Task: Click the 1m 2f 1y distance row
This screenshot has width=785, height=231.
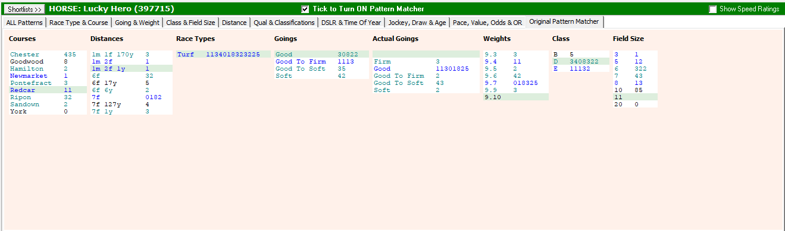Action: pyautogui.click(x=131, y=69)
